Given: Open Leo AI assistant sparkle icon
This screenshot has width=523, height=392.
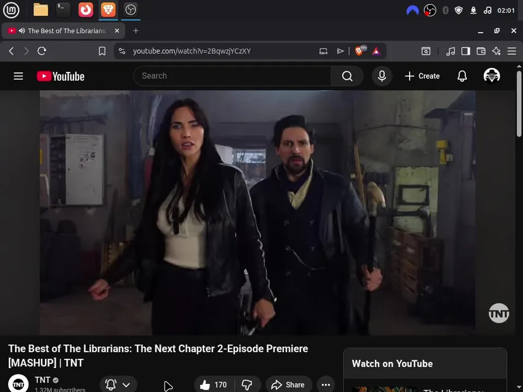Looking at the screenshot, I should [x=496, y=51].
